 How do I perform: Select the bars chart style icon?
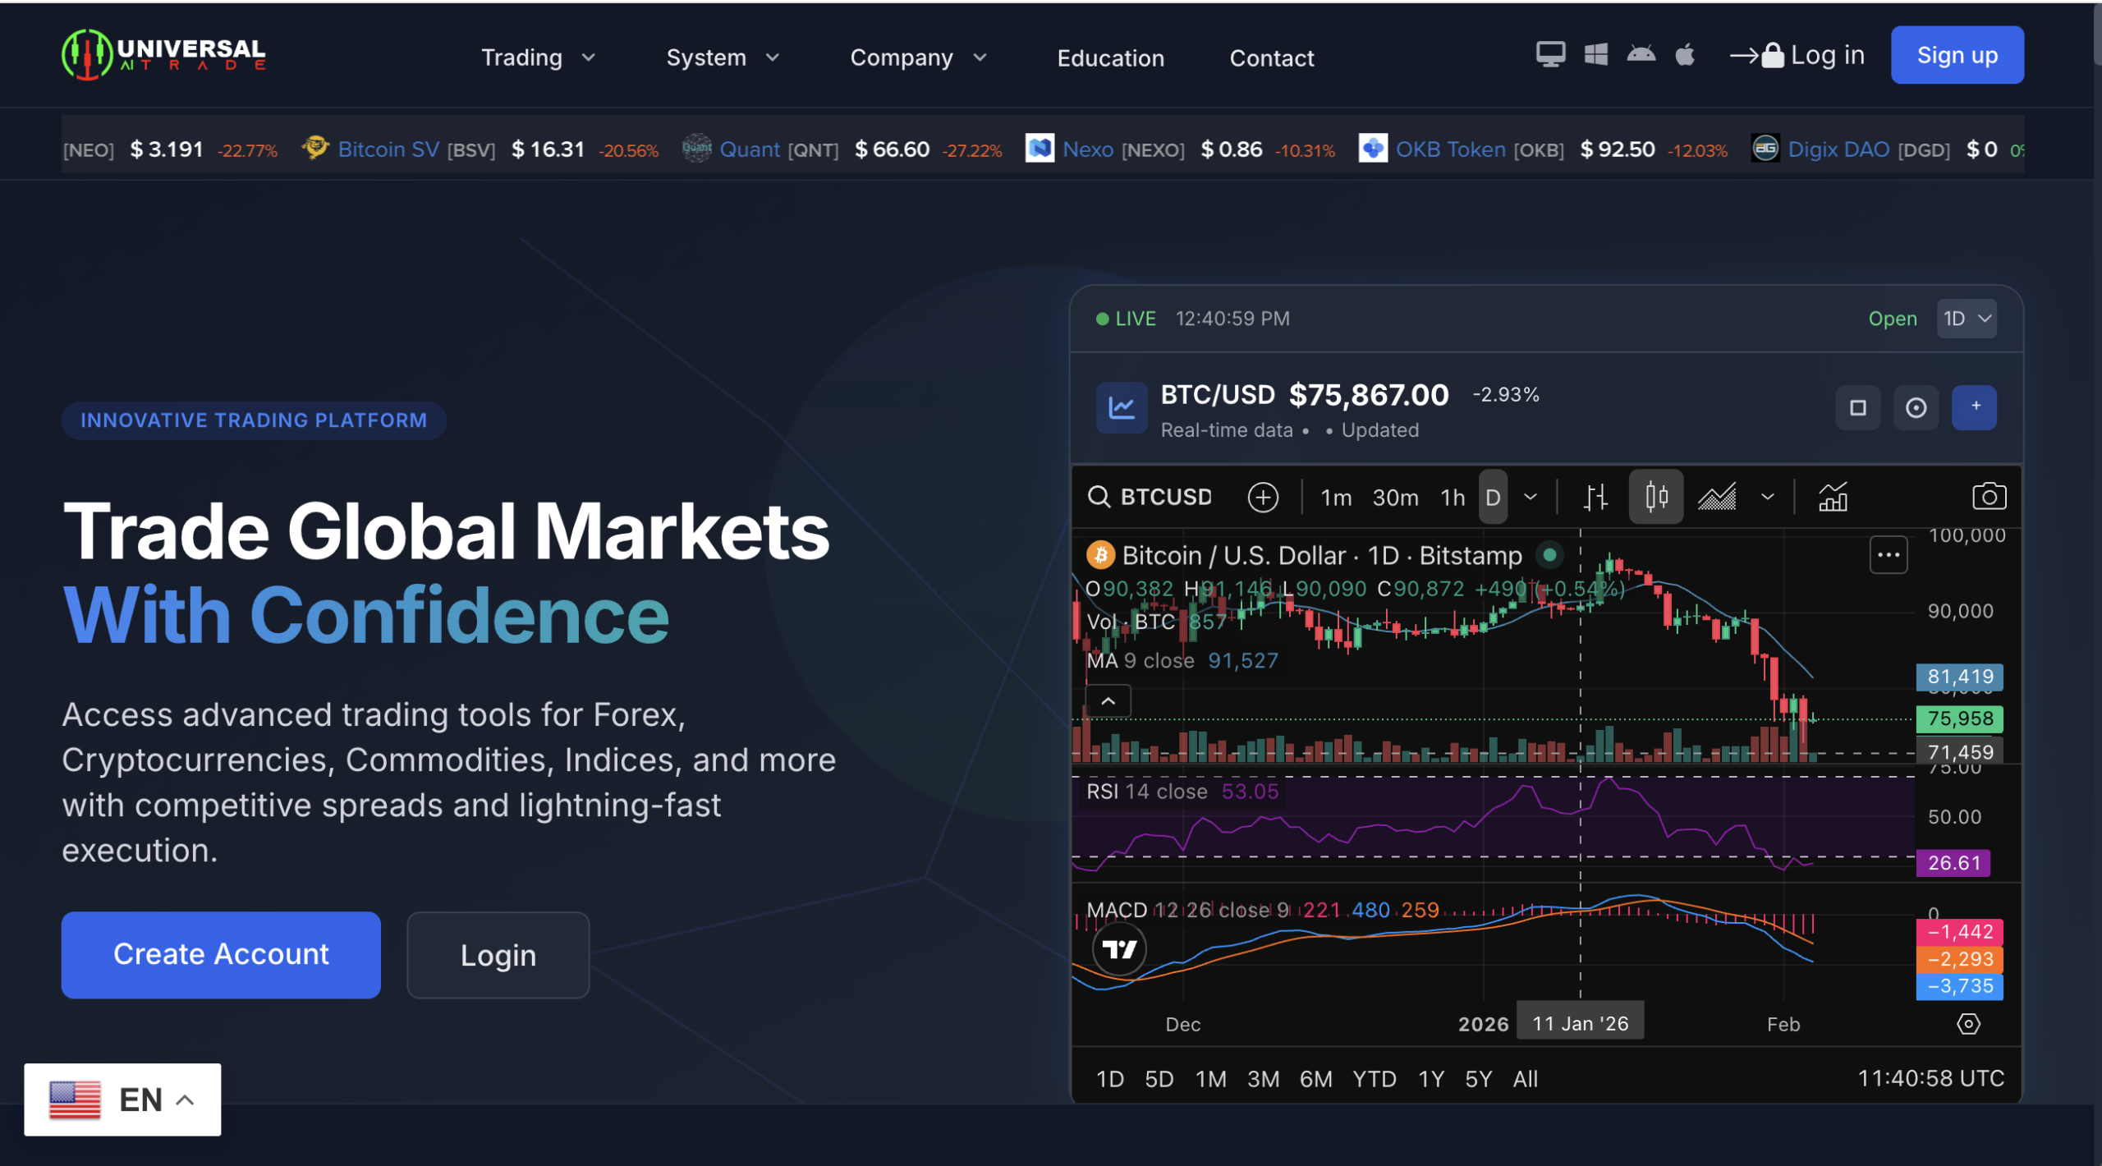coord(1595,497)
